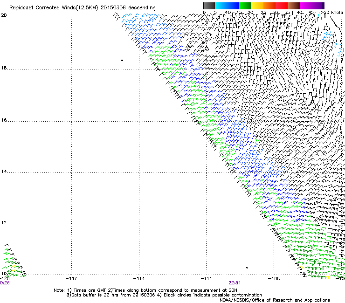Screen dimensions: 345x303
Task: Click the "18" latitude axis label
Action: click(x=4, y=68)
